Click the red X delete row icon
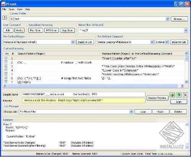The height and width of the screenshot is (157, 191). click(185, 95)
